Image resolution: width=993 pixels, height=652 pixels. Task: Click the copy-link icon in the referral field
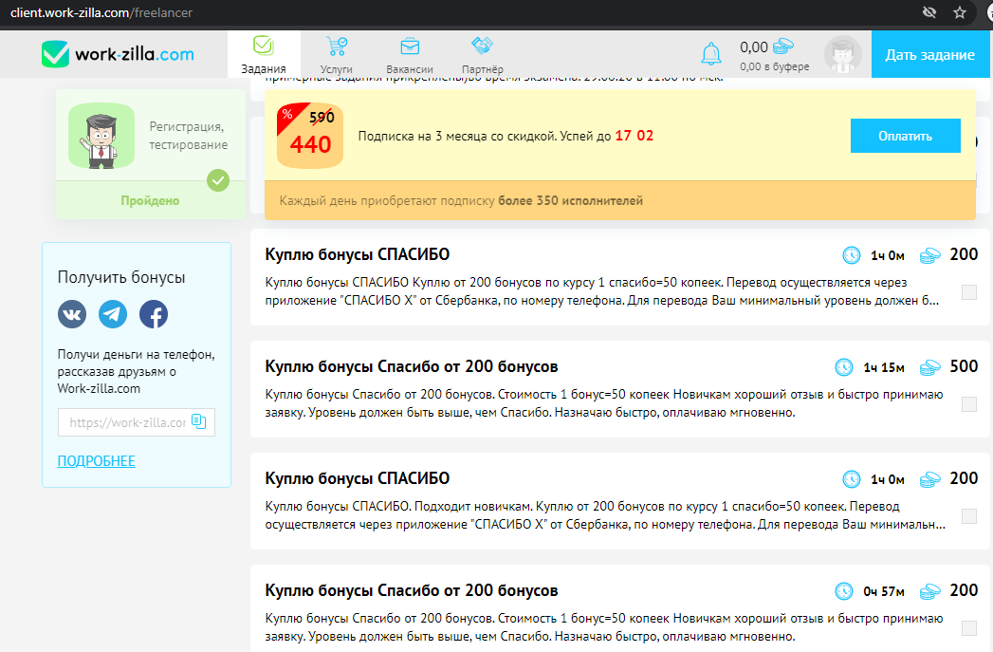tap(200, 421)
